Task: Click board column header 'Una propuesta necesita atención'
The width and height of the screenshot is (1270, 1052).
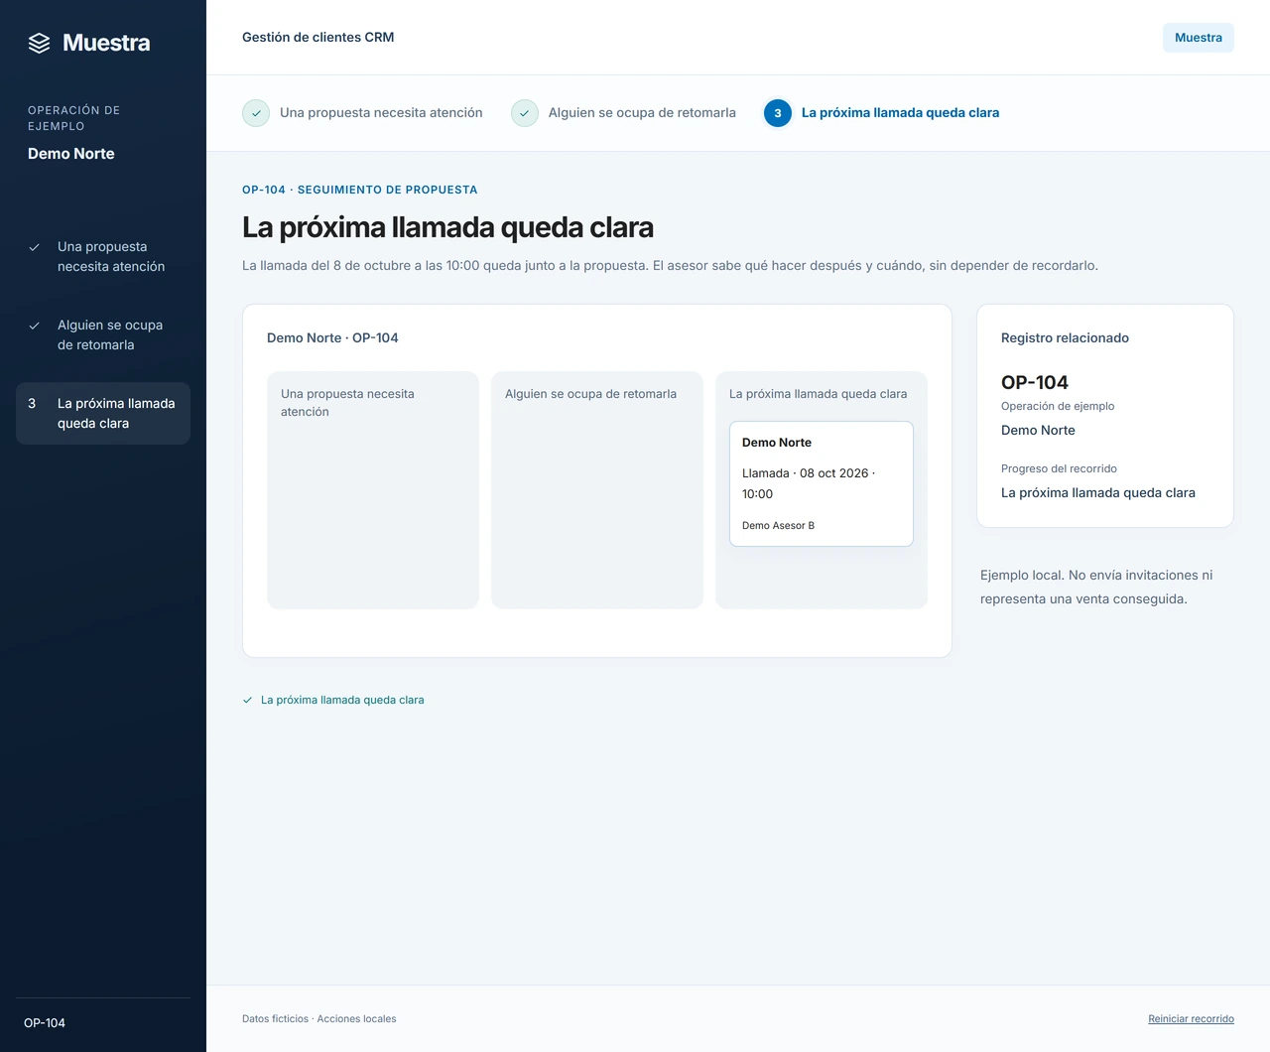Action: click(347, 403)
